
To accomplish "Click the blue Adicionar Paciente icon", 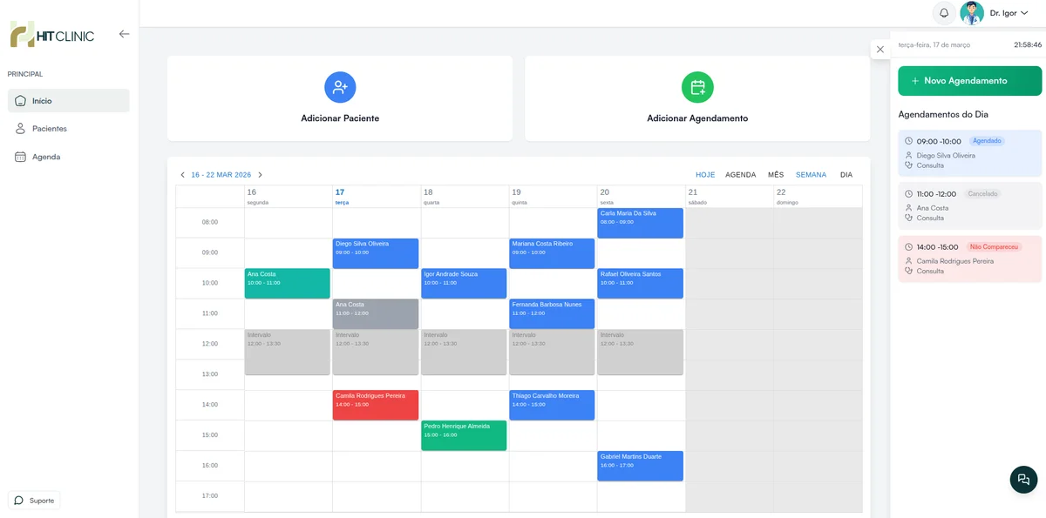I will coord(340,87).
